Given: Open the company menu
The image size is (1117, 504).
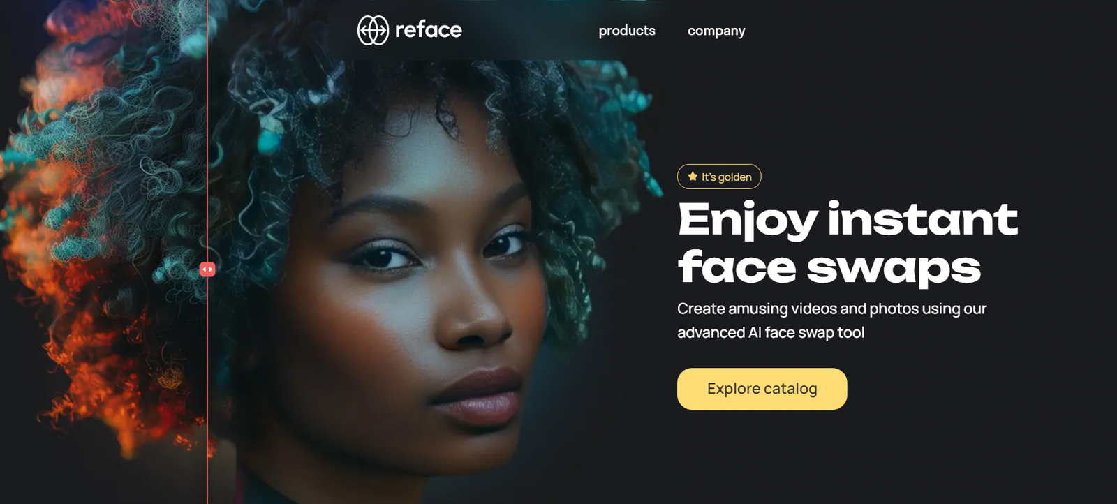Looking at the screenshot, I should pyautogui.click(x=716, y=31).
